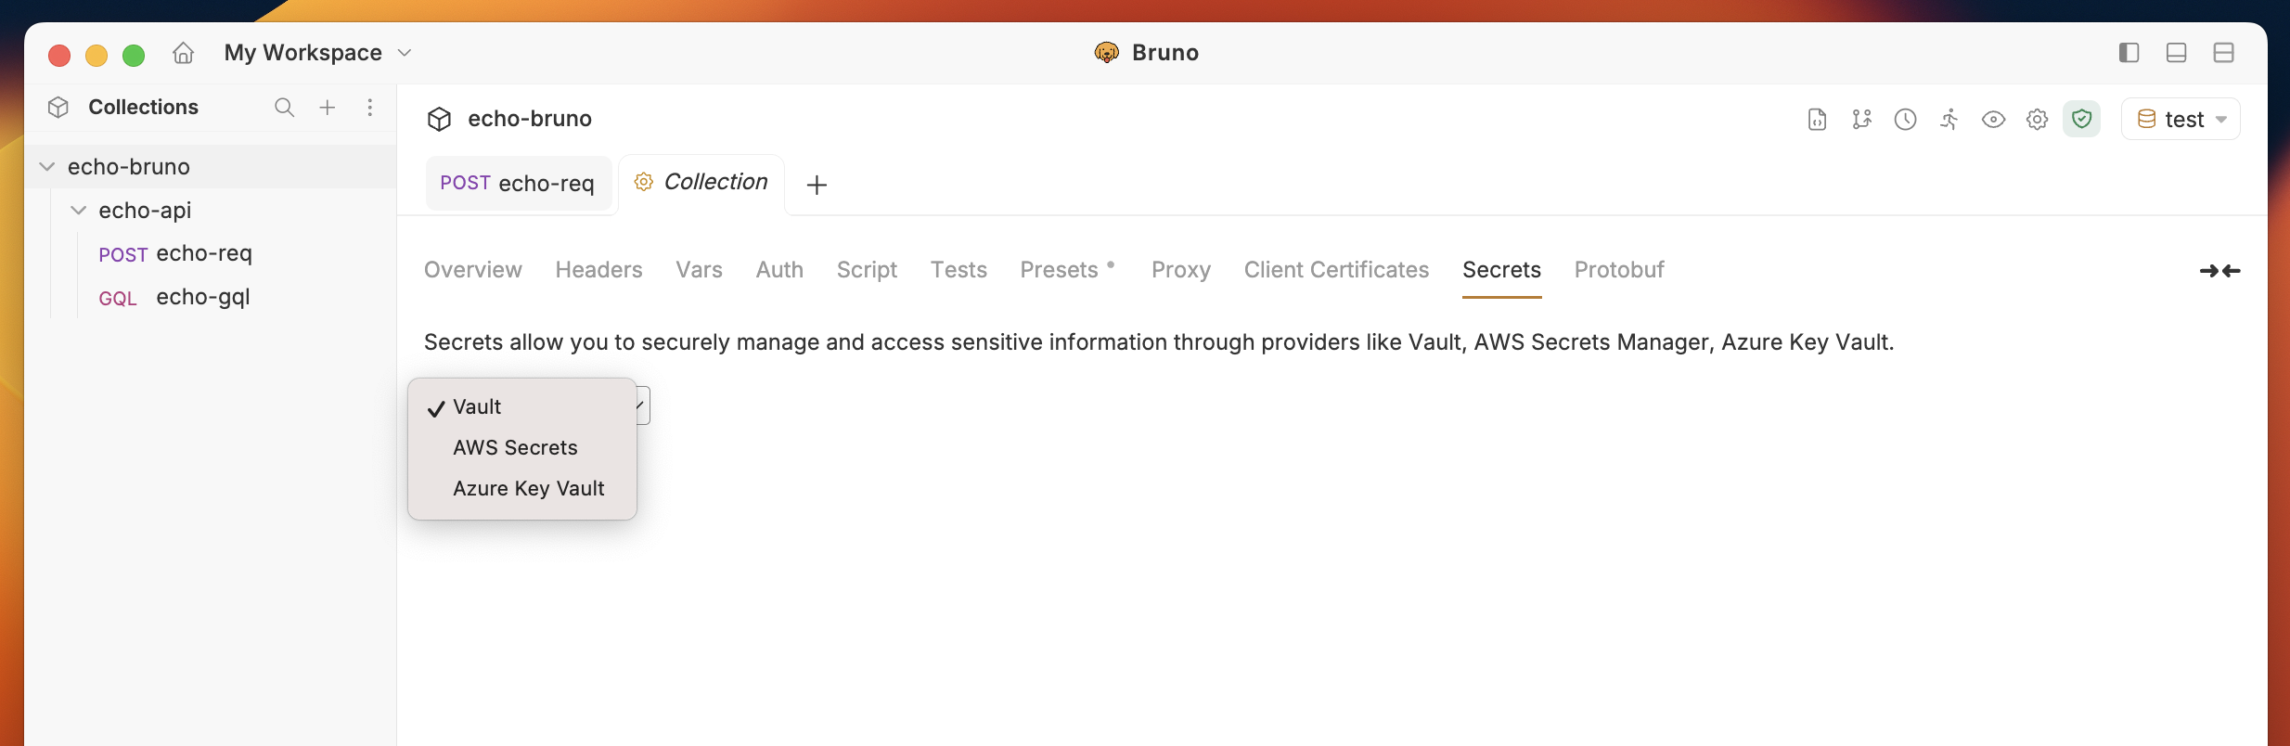Collapse the echo-bruno collection

(45, 166)
